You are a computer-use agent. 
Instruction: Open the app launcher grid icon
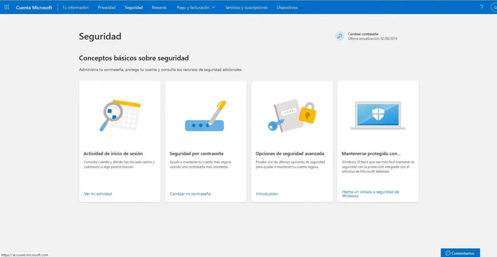tap(7, 7)
